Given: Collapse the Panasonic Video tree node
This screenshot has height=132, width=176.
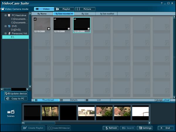Looking at the screenshot, I should point(6,33).
